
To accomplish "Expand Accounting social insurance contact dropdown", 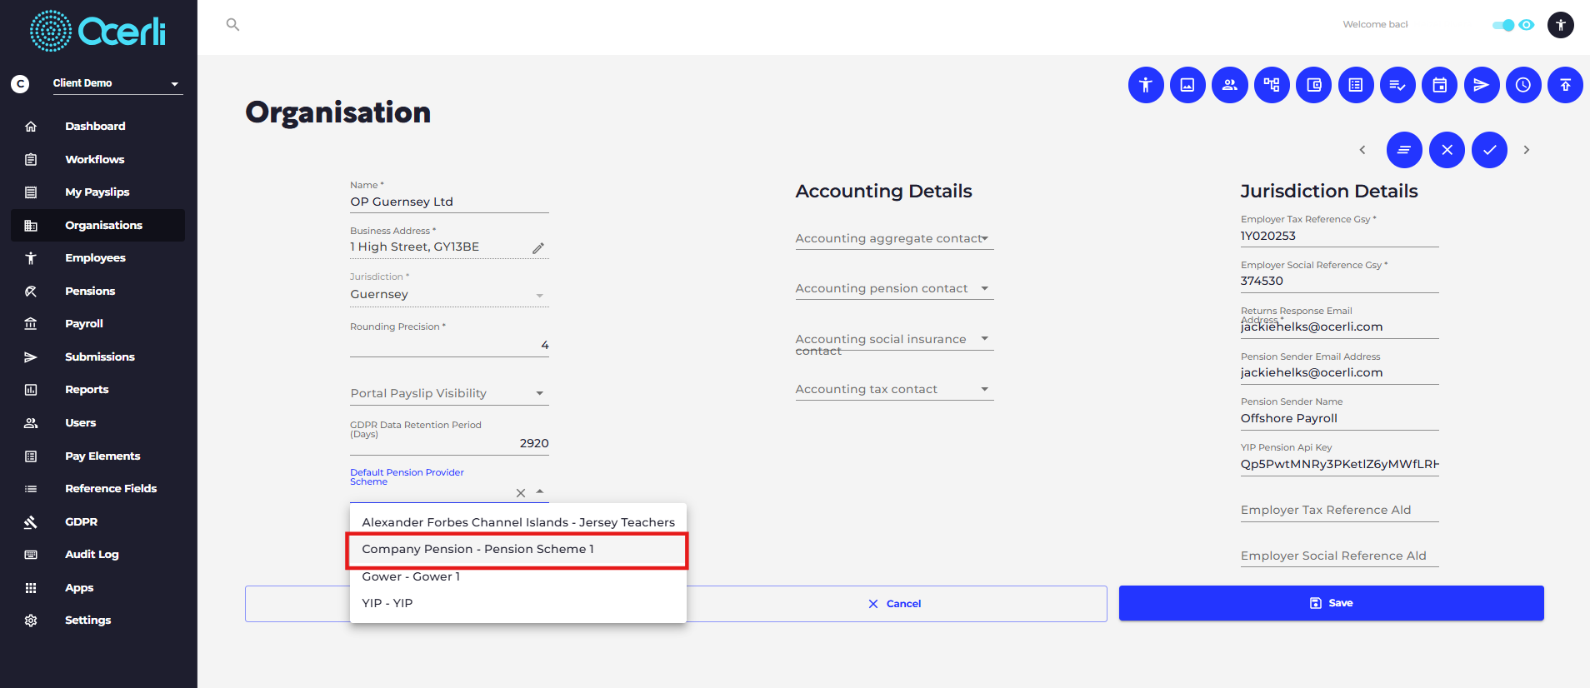I will point(894,342).
